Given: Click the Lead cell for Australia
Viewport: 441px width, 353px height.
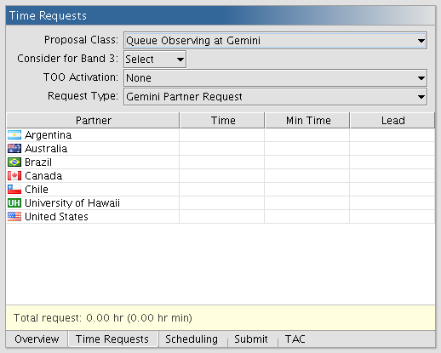Looking at the screenshot, I should [392, 149].
